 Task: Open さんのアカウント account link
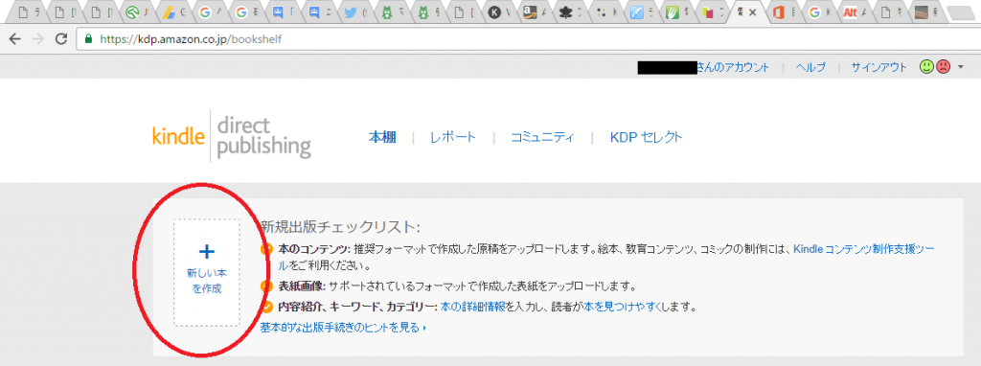(733, 68)
